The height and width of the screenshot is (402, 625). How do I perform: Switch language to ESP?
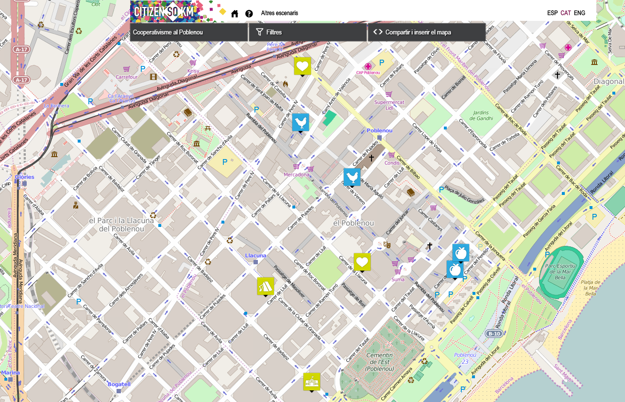tap(552, 13)
